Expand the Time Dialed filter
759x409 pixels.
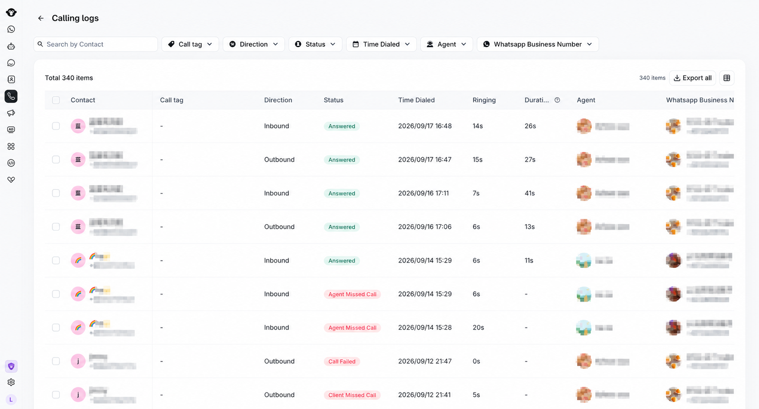click(381, 44)
